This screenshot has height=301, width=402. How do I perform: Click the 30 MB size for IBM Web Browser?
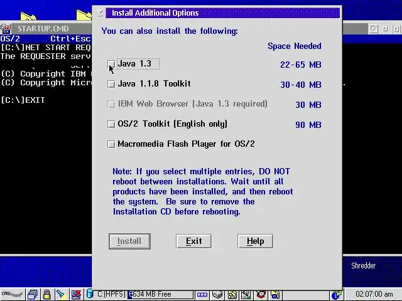click(x=308, y=105)
